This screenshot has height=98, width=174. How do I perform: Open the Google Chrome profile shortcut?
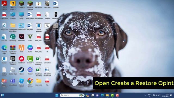(30, 81)
